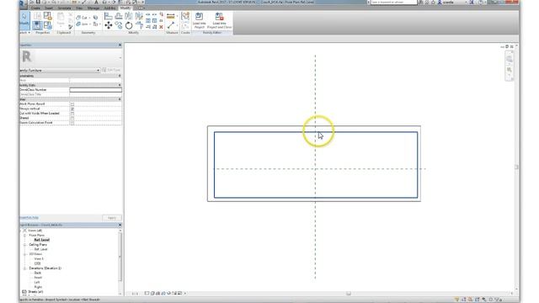539x303 pixels.
Task: Toggle Cut with Voids When Loaded checkbox
Action: pos(72,114)
